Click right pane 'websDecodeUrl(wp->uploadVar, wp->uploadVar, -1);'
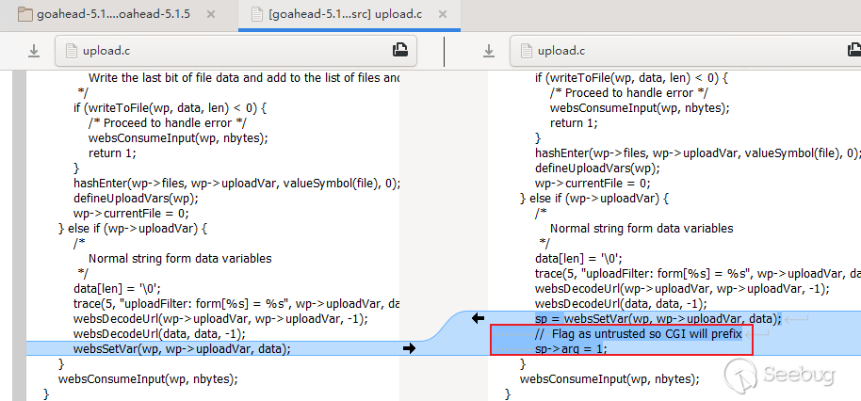The width and height of the screenshot is (861, 401). tap(682, 289)
